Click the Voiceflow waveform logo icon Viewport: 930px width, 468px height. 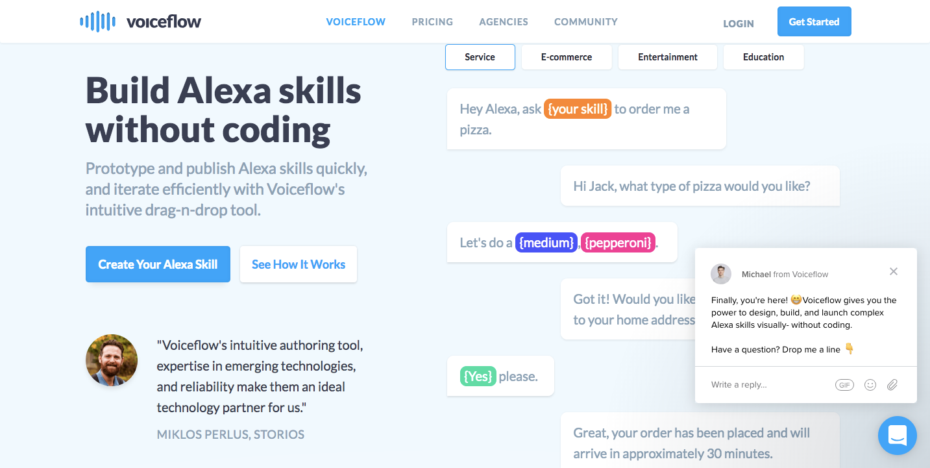point(97,21)
